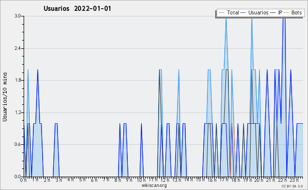Click the '2.4' y-axis value
Screen dimensions: 308x190
point(17,48)
